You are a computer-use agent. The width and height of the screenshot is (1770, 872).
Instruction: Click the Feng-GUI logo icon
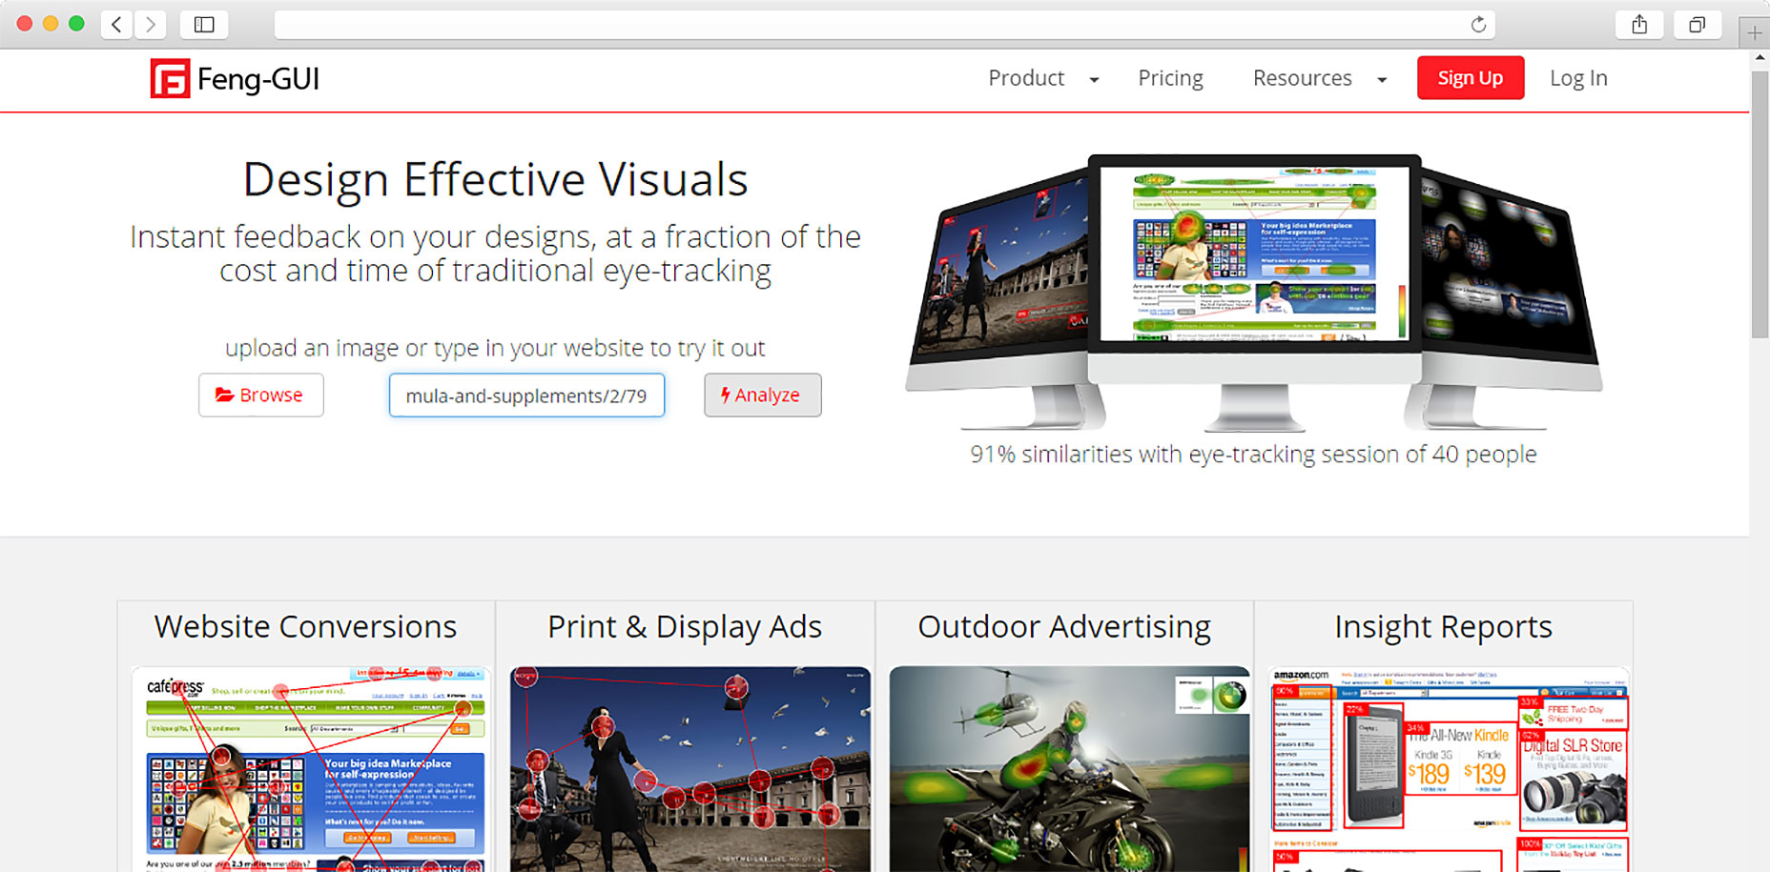click(x=170, y=79)
